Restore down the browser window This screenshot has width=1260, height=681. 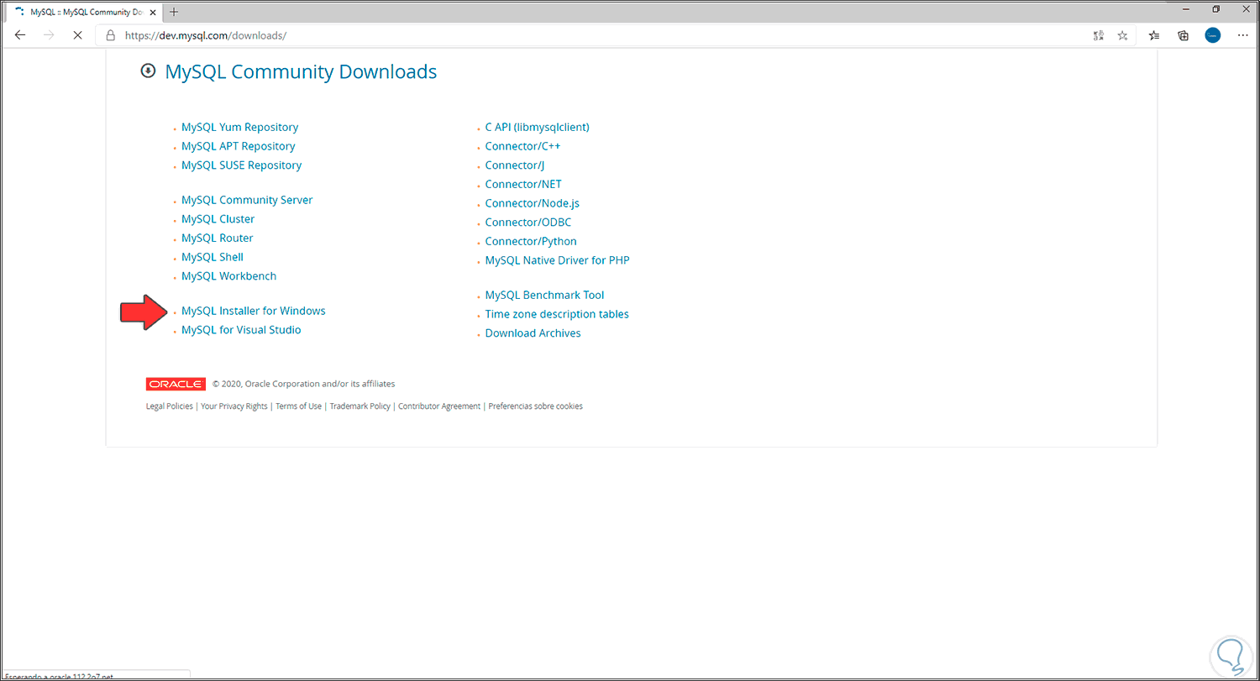tap(1215, 9)
